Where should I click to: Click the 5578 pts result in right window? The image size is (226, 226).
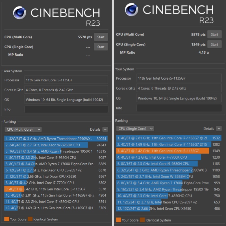coord(198,34)
